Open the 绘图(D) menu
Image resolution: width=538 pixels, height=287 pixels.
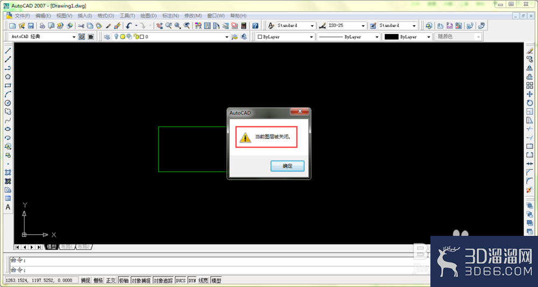point(148,16)
